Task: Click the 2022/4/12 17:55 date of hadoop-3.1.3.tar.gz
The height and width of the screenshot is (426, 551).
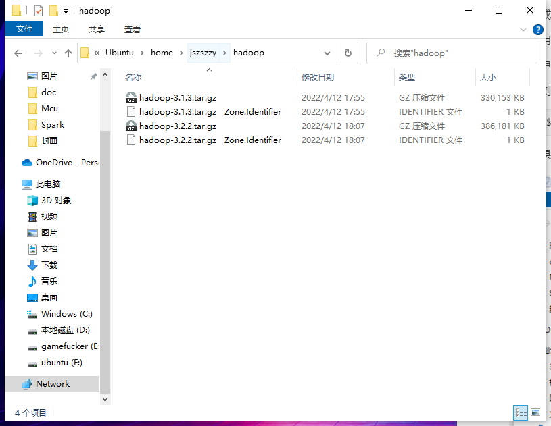Action: click(x=333, y=97)
